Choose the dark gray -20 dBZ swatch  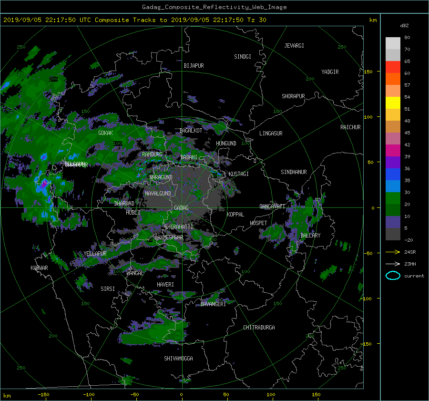[393, 234]
